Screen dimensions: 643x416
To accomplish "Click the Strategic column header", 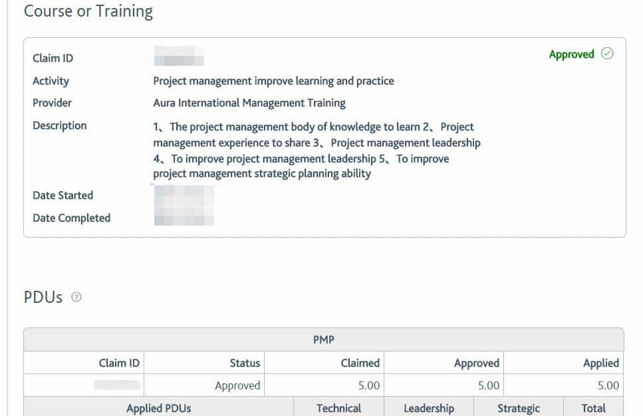I will pos(519,408).
